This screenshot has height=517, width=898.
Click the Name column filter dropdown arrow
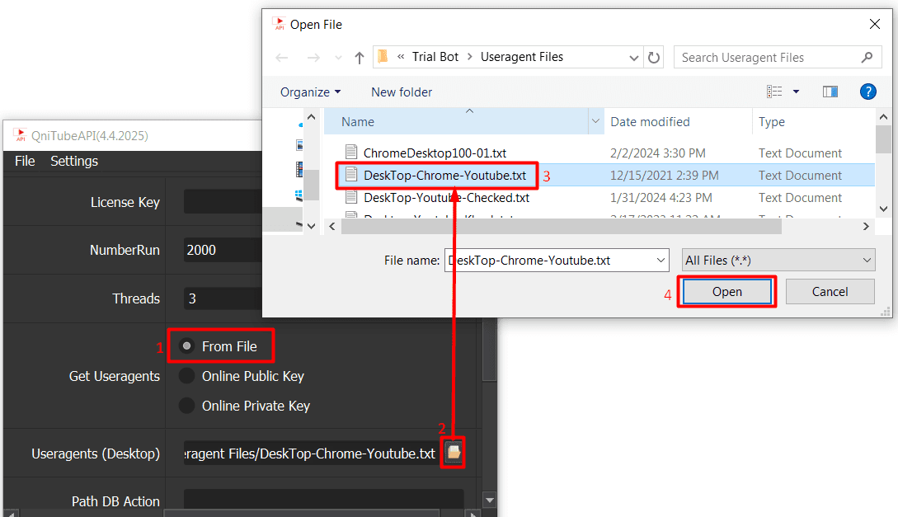point(595,121)
